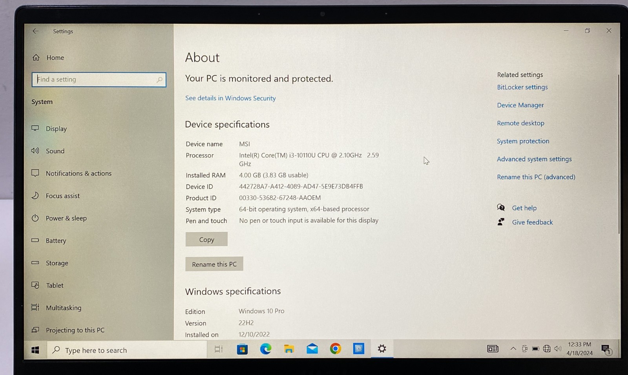
Task: Click Rename this PC (advanced) link
Action: pos(536,177)
